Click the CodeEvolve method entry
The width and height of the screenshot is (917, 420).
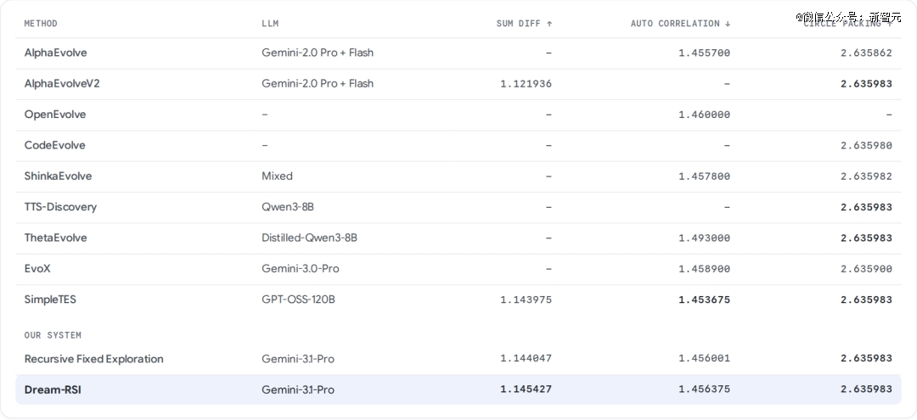[x=54, y=145]
